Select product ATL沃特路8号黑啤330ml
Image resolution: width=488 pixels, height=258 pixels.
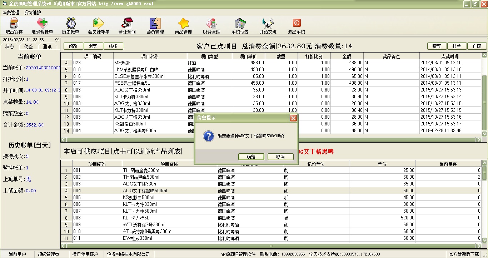(271, 231)
